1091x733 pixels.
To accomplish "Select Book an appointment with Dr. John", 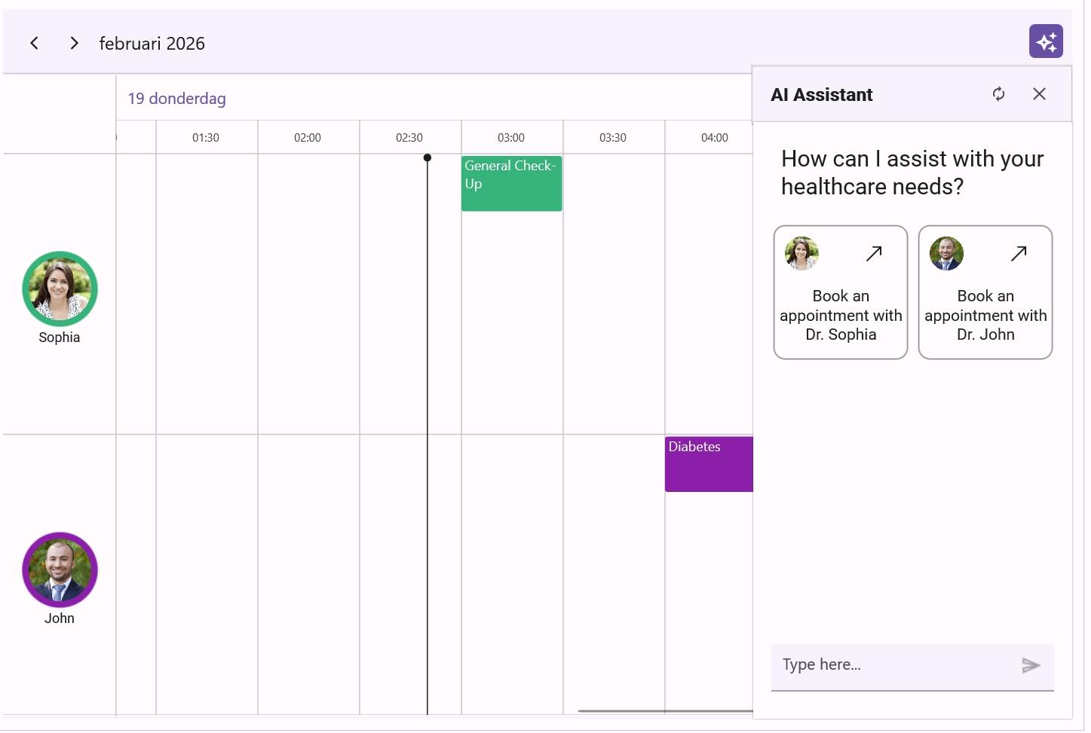I will click(985, 315).
